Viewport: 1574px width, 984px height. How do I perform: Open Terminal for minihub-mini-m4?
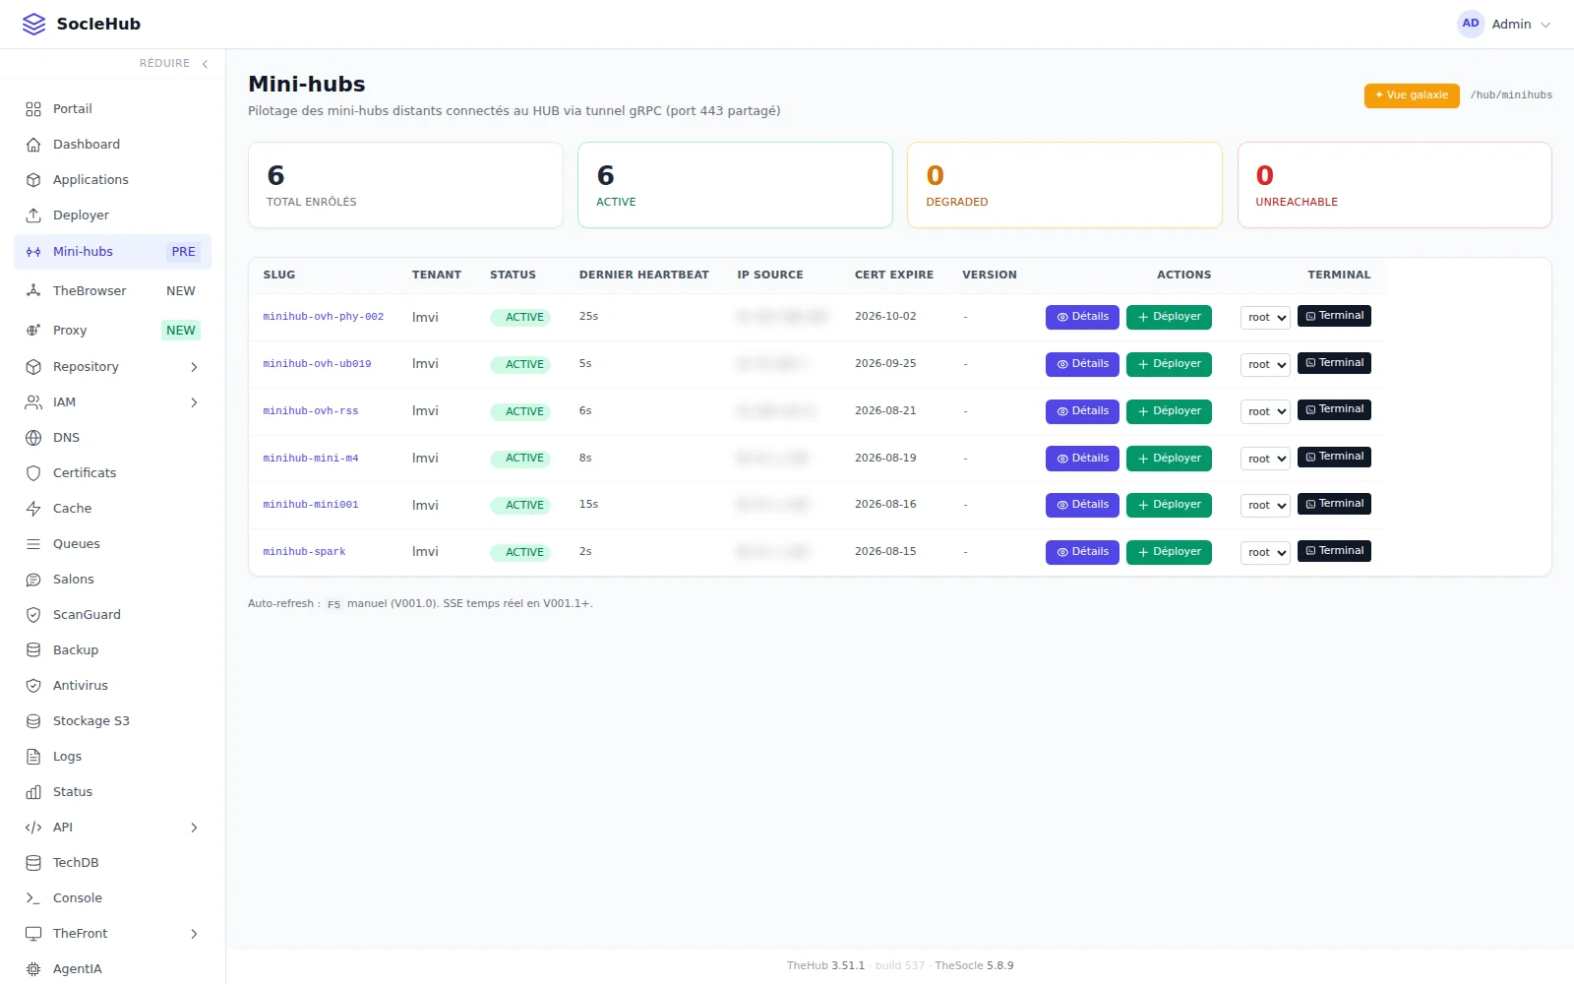coord(1334,457)
